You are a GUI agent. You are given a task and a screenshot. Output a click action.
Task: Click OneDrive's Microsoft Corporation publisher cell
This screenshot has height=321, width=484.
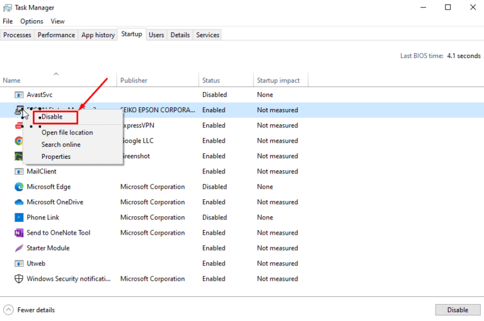pyautogui.click(x=153, y=202)
